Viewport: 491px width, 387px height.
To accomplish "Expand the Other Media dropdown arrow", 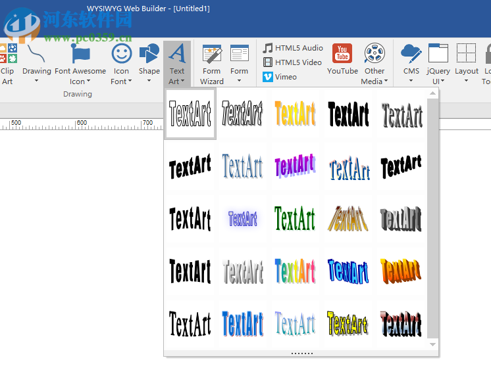I will tap(386, 81).
